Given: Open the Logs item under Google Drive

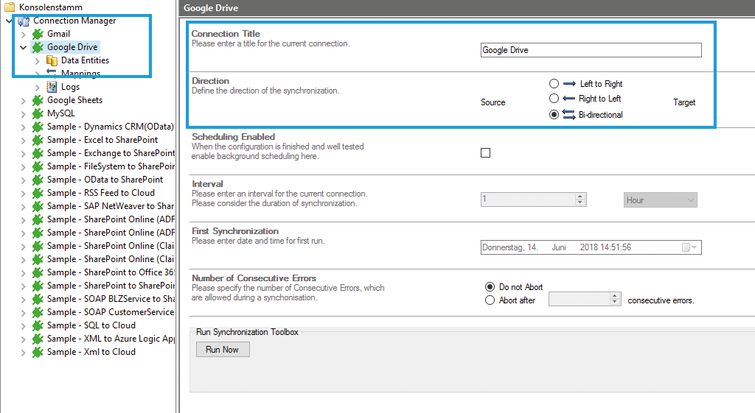Looking at the screenshot, I should pos(70,87).
